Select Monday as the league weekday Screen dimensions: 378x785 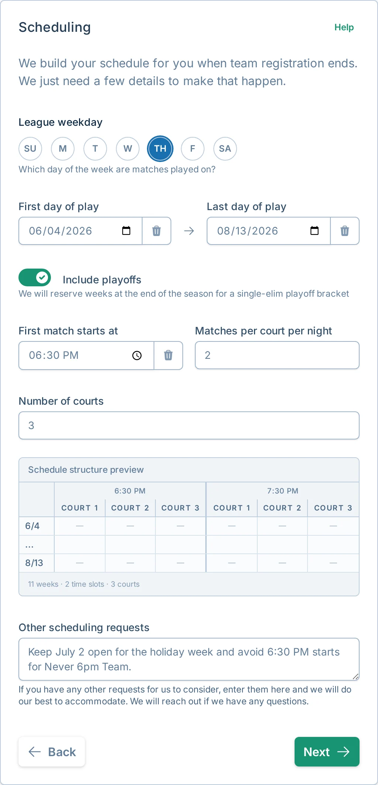pos(62,149)
